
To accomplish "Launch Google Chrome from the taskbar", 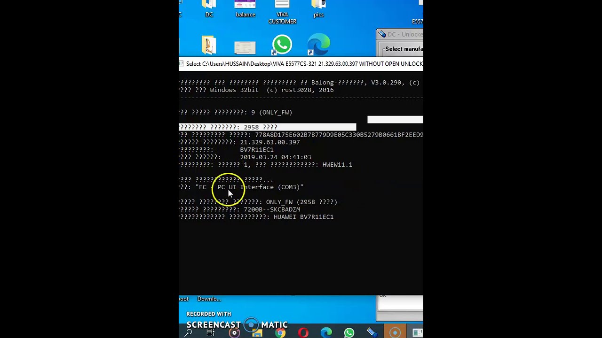I will pyautogui.click(x=280, y=333).
